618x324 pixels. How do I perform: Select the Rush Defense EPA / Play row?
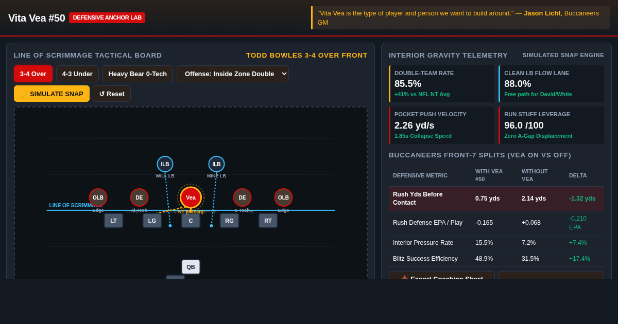pos(496,223)
